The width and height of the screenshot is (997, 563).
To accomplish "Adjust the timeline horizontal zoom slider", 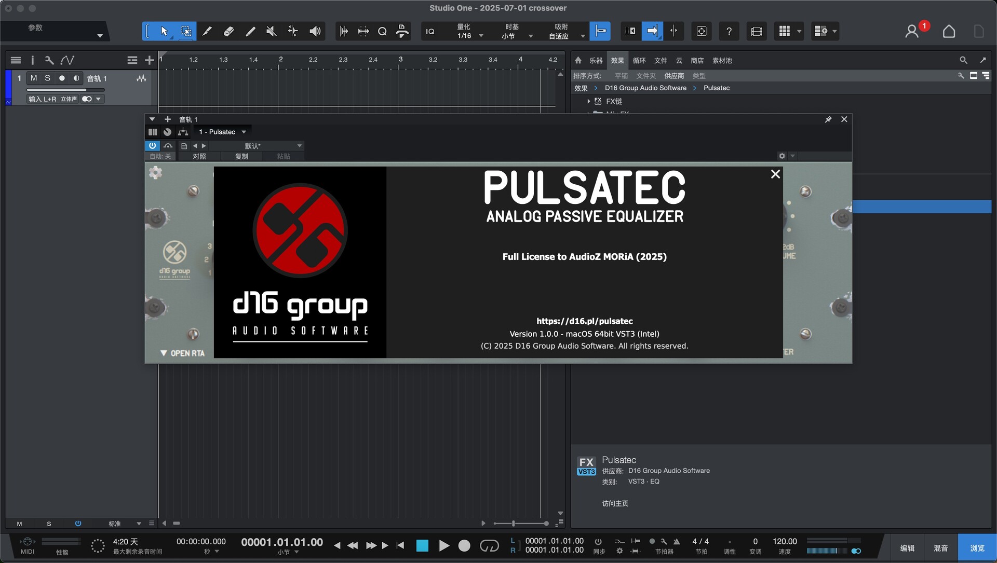I will point(521,524).
